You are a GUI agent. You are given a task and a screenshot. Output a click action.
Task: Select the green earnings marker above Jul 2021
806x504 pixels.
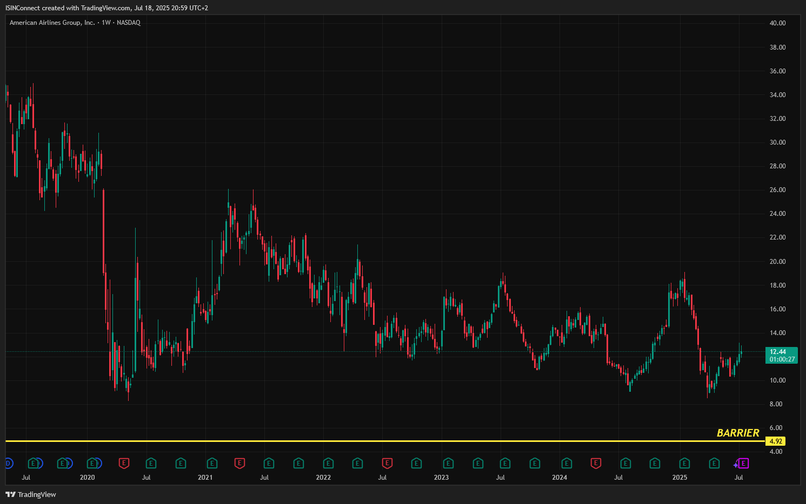pos(269,463)
